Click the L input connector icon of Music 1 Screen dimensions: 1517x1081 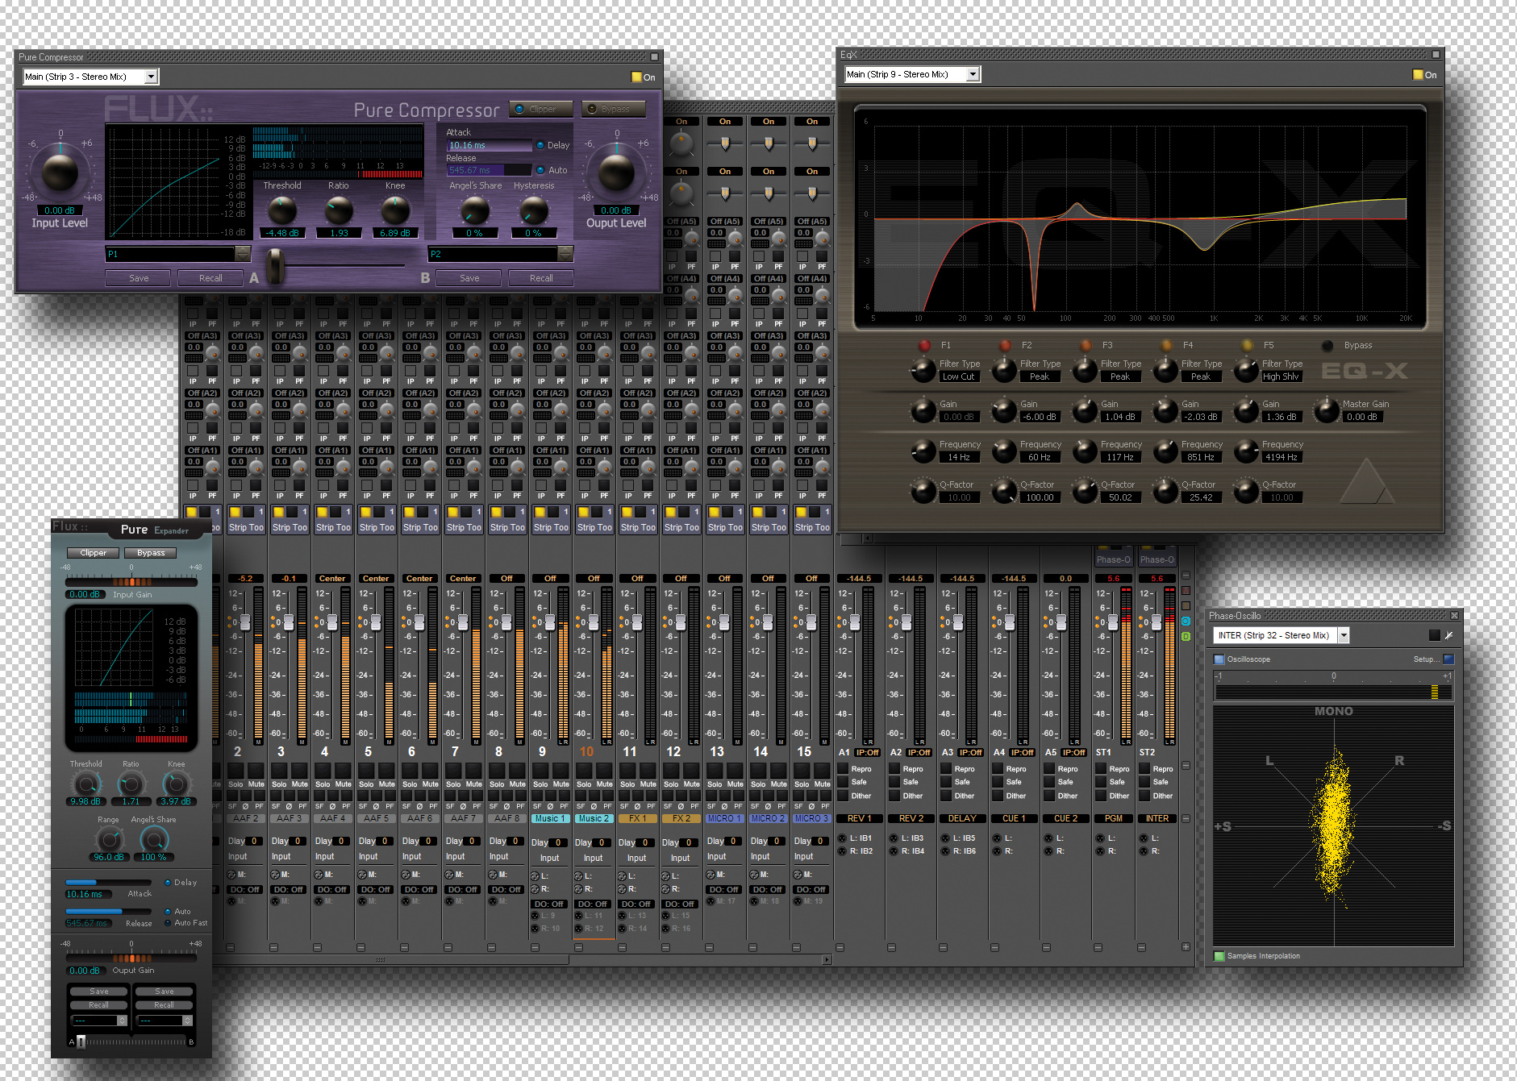pos(534,876)
